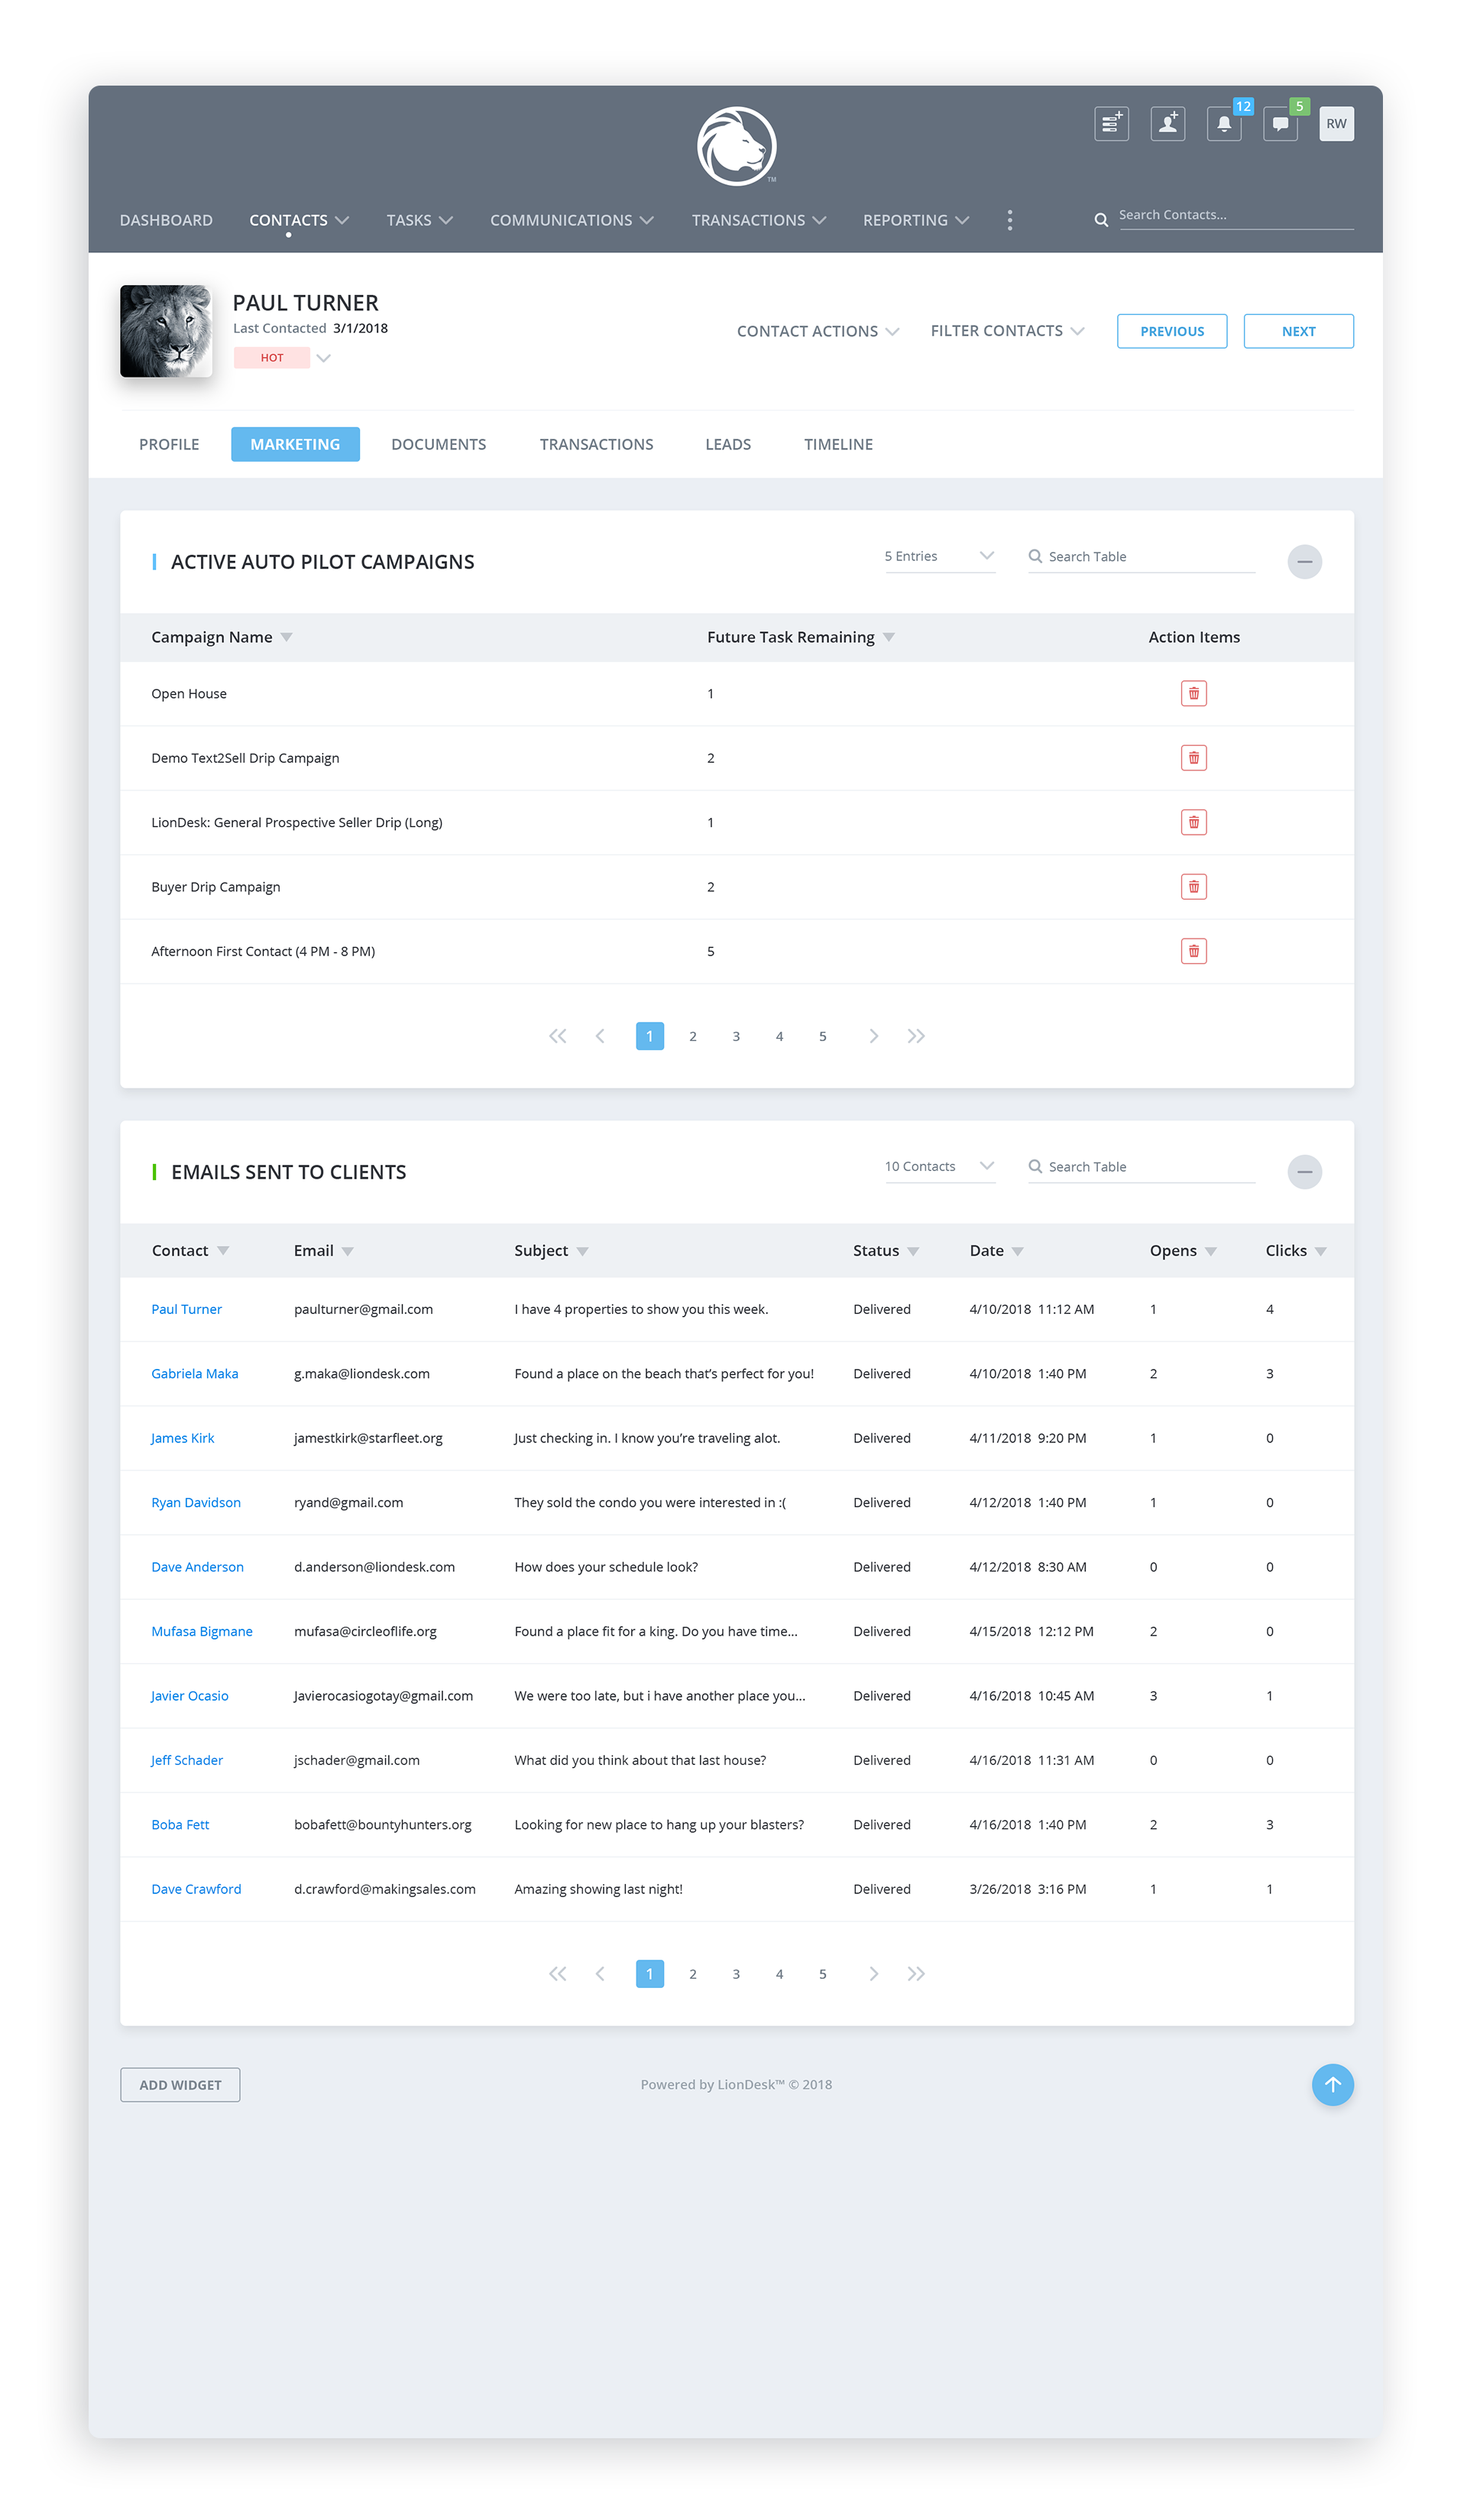This screenshot has height=2520, width=1467.
Task: Switch to the Documents tab
Action: pyautogui.click(x=439, y=445)
